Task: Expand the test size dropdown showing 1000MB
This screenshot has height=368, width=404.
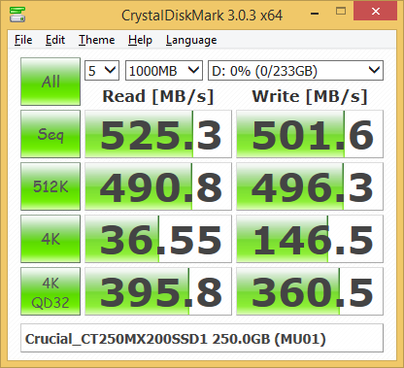Action: [164, 71]
